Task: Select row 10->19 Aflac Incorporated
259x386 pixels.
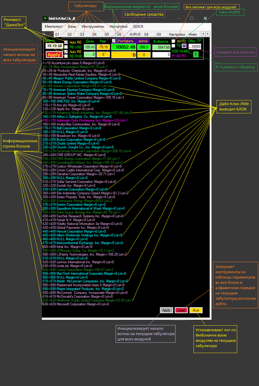Action: pyautogui.click(x=75, y=67)
